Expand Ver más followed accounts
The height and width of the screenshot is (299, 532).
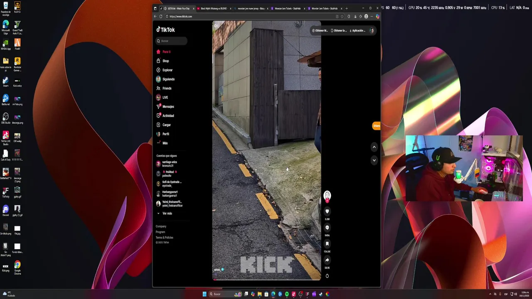(x=165, y=213)
